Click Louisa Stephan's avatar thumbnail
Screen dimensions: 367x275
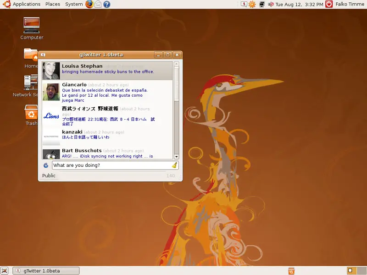click(x=51, y=71)
